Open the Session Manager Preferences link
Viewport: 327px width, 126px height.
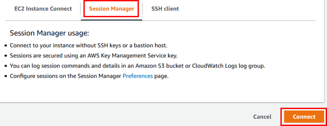(138, 76)
